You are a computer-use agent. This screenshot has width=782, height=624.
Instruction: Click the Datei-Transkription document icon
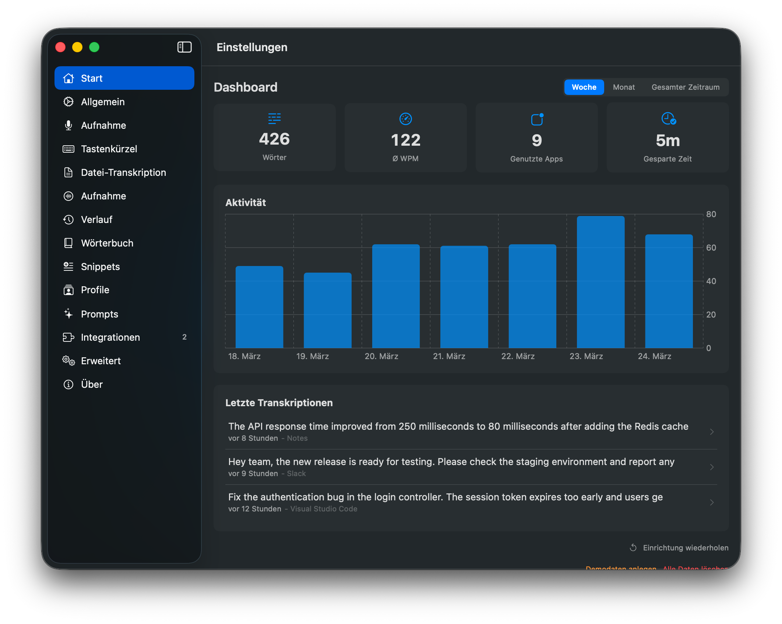click(x=68, y=173)
